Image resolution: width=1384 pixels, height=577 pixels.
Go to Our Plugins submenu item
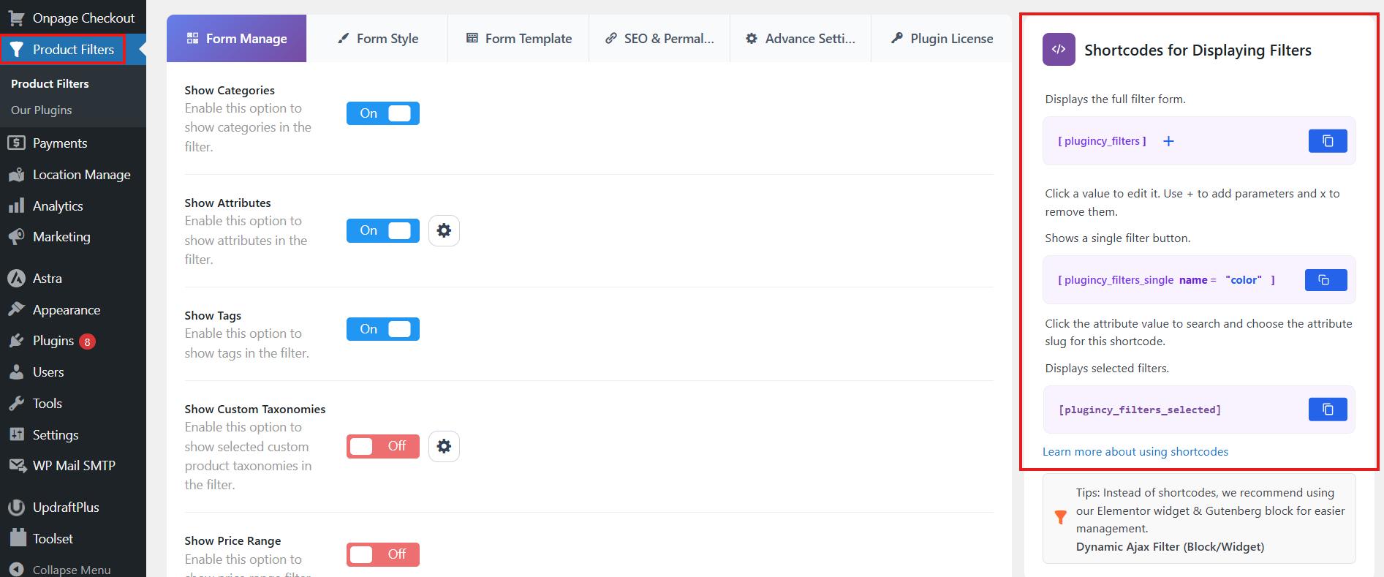42,110
